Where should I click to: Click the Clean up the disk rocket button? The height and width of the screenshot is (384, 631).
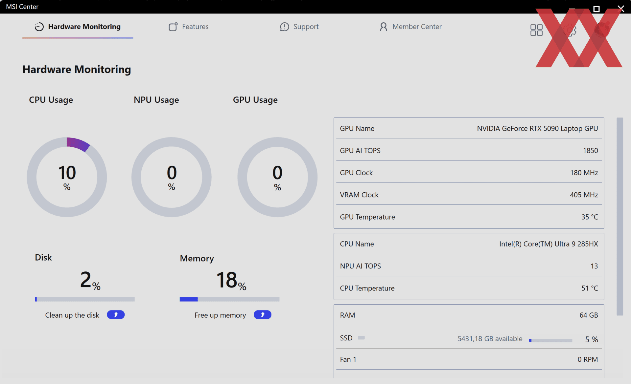[x=116, y=315]
